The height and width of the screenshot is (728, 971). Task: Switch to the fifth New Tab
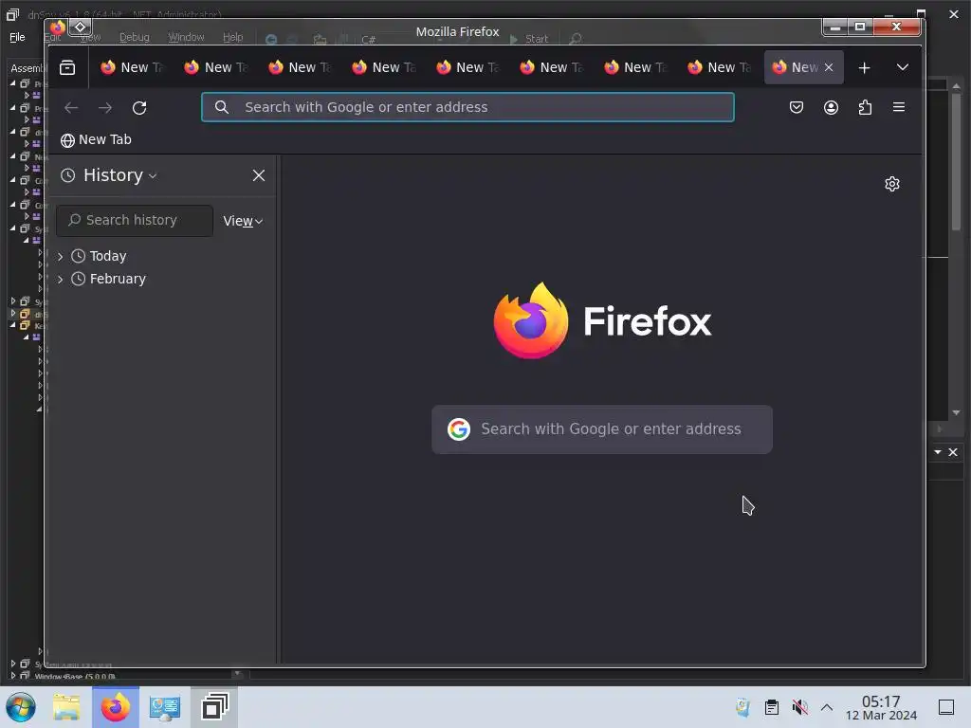pos(467,67)
